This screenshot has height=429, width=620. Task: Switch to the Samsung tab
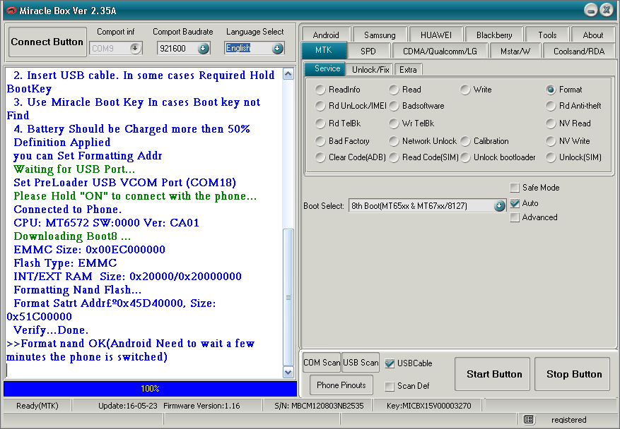[380, 35]
